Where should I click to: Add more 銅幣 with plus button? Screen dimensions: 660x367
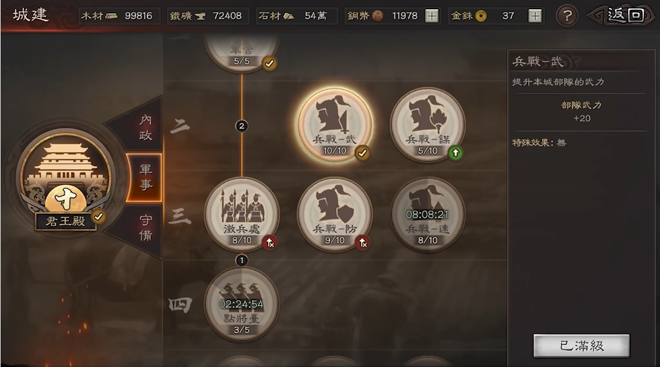tap(432, 16)
